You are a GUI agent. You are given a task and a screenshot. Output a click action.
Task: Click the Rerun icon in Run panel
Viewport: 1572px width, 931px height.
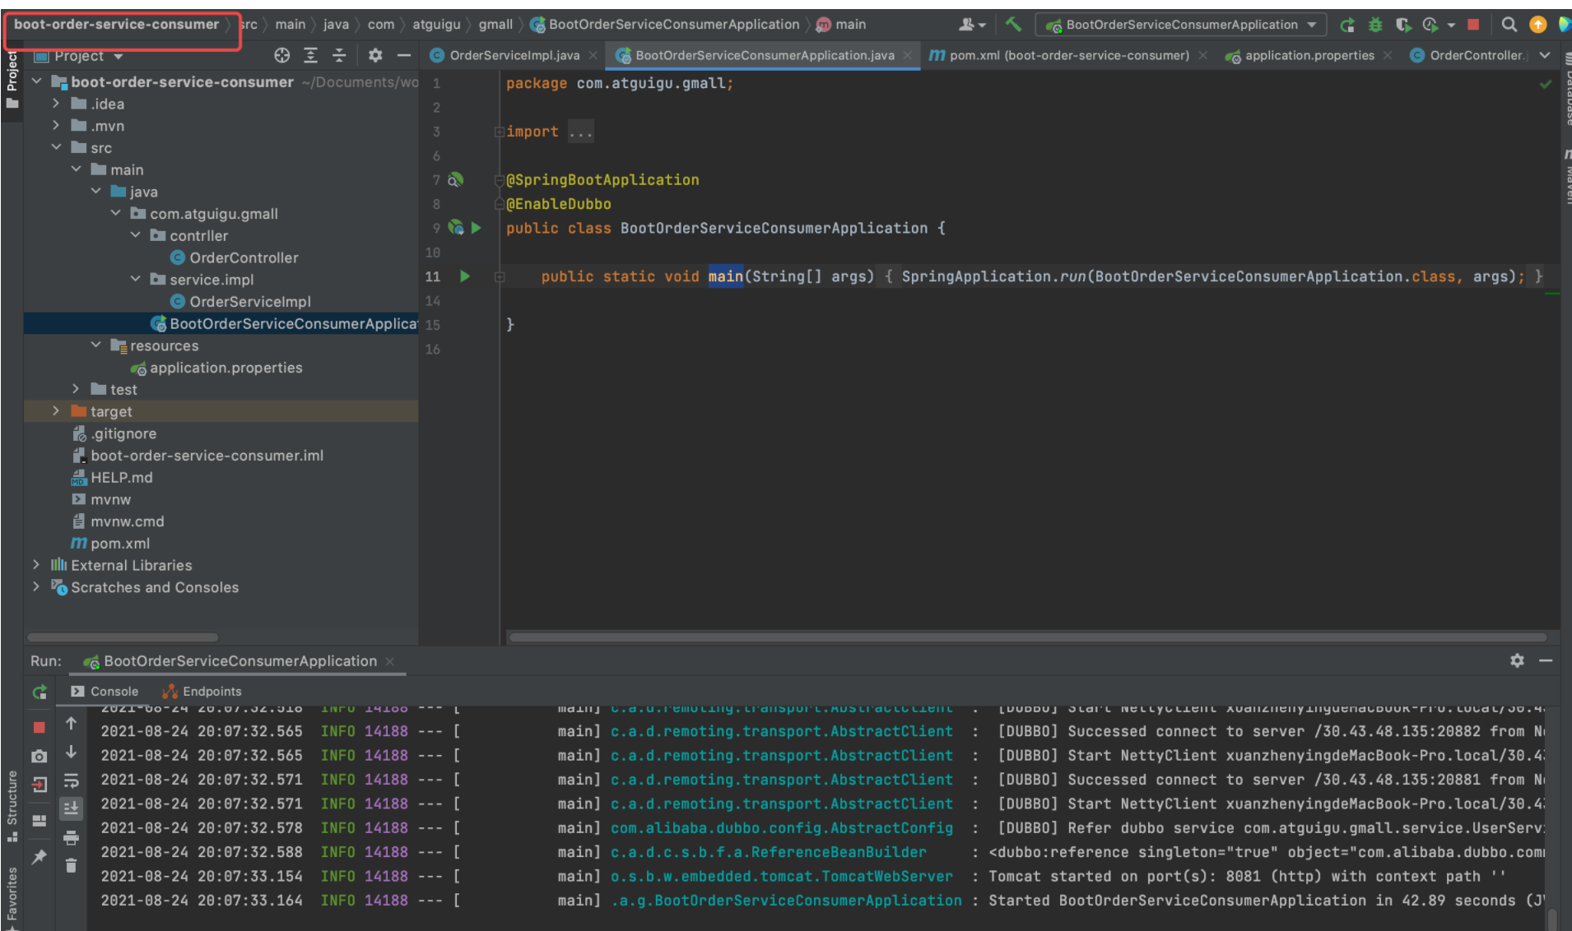click(x=40, y=692)
